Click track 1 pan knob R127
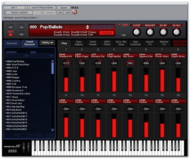The width and height of the screenshot is (190, 159). click(66, 63)
